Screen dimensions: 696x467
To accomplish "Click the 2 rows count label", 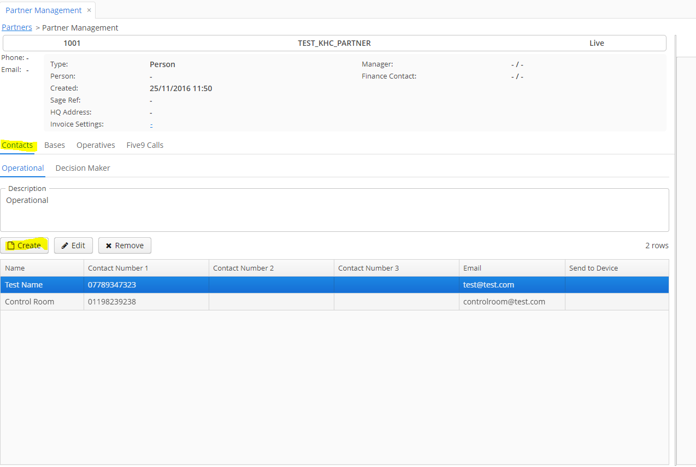I will click(657, 246).
